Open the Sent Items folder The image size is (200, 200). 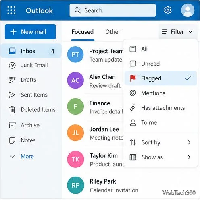click(31, 95)
